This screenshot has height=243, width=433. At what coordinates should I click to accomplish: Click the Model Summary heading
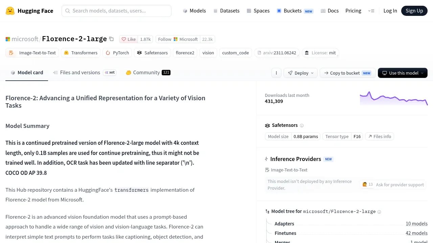[27, 126]
